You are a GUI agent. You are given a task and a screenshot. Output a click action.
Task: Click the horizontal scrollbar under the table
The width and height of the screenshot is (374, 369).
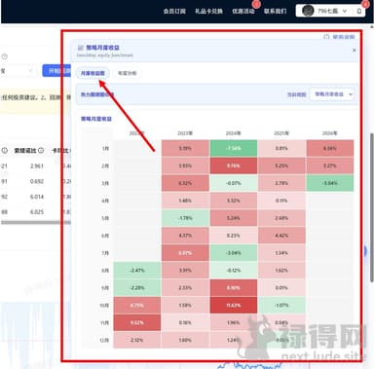click(36, 223)
